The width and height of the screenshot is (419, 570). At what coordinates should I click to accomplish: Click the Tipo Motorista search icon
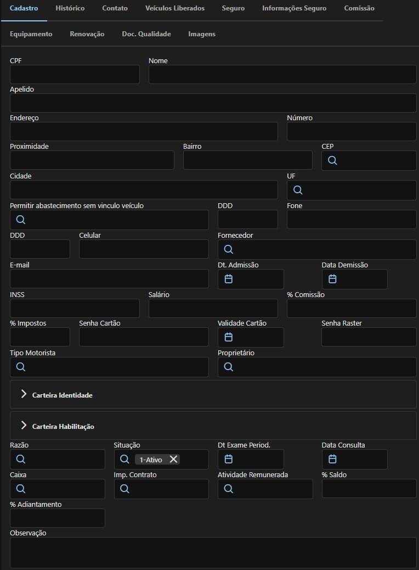pos(21,366)
